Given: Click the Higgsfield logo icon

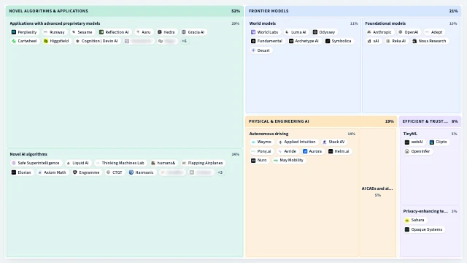Looking at the screenshot, I should [x=46, y=41].
